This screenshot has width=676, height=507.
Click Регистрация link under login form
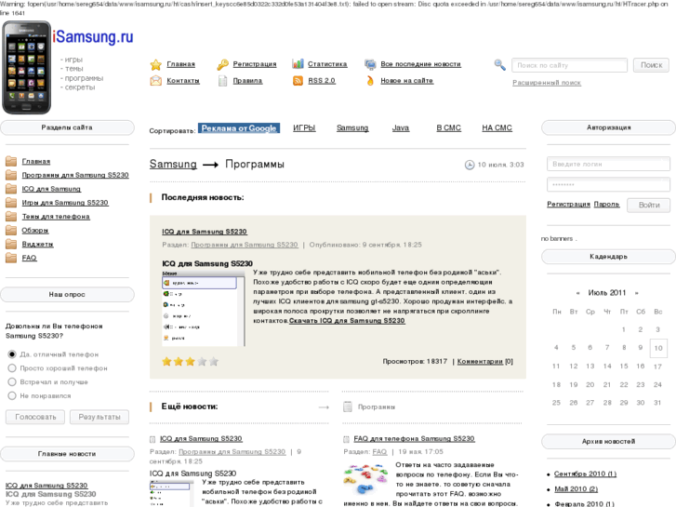[x=569, y=205]
